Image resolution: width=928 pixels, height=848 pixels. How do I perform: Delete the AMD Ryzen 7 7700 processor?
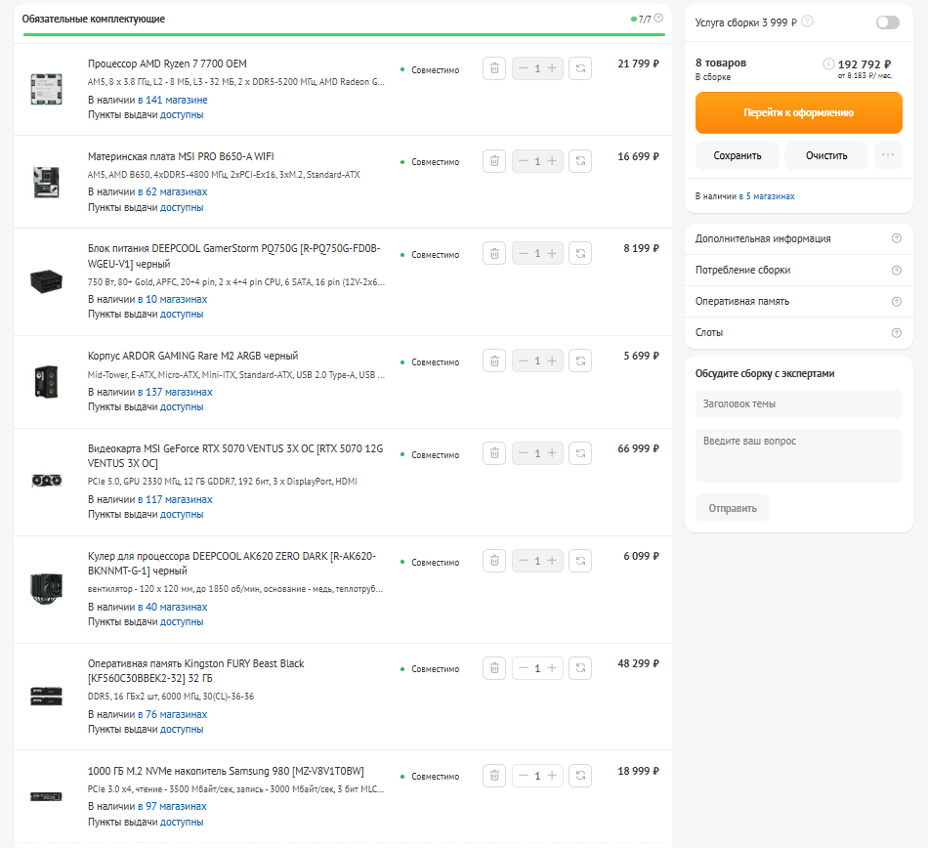click(494, 68)
